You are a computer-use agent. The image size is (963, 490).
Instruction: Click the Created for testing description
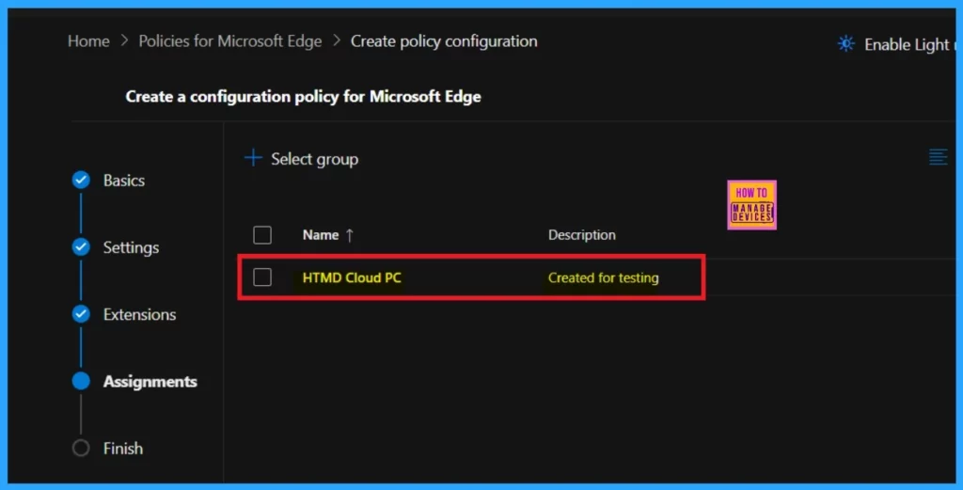point(603,277)
